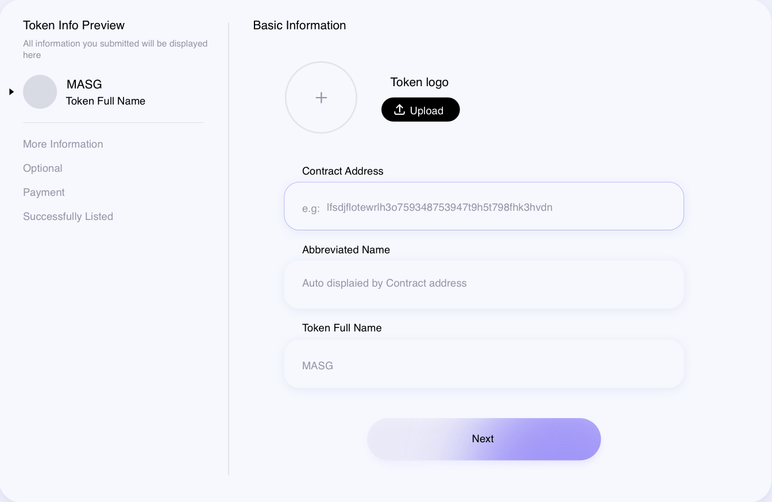
Task: Go to the Payment step
Action: click(x=44, y=192)
